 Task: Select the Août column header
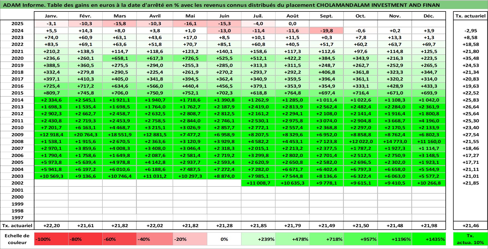coord(292,16)
